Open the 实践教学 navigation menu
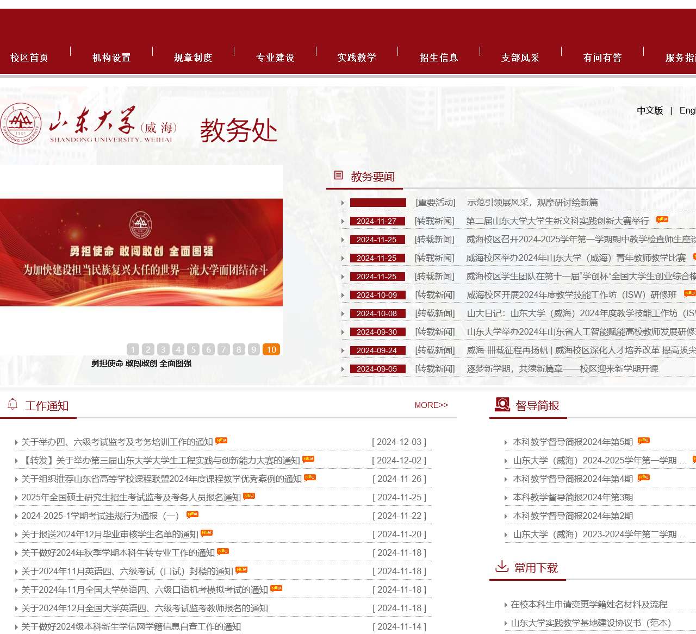This screenshot has height=634, width=696. (357, 58)
